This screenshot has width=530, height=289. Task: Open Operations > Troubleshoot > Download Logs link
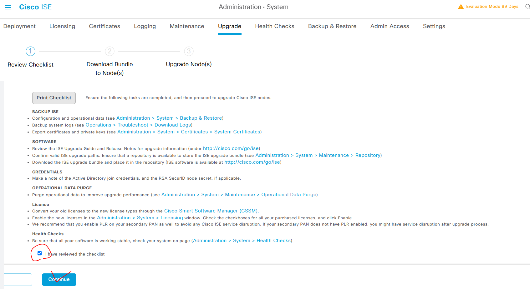coord(138,125)
